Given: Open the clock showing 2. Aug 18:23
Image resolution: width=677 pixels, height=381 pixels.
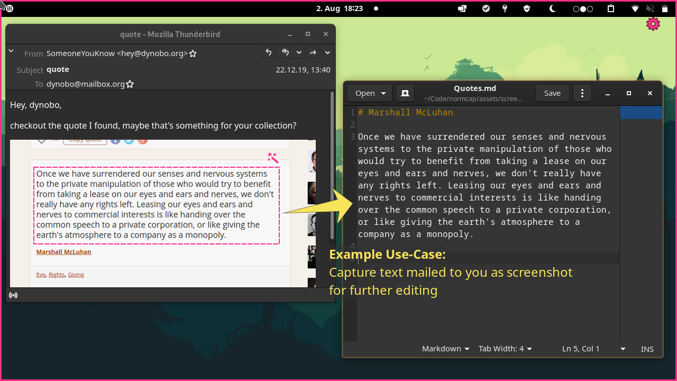Looking at the screenshot, I should point(340,8).
